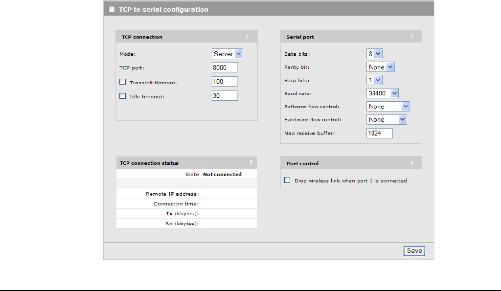Open help for Serial port section

click(x=411, y=37)
